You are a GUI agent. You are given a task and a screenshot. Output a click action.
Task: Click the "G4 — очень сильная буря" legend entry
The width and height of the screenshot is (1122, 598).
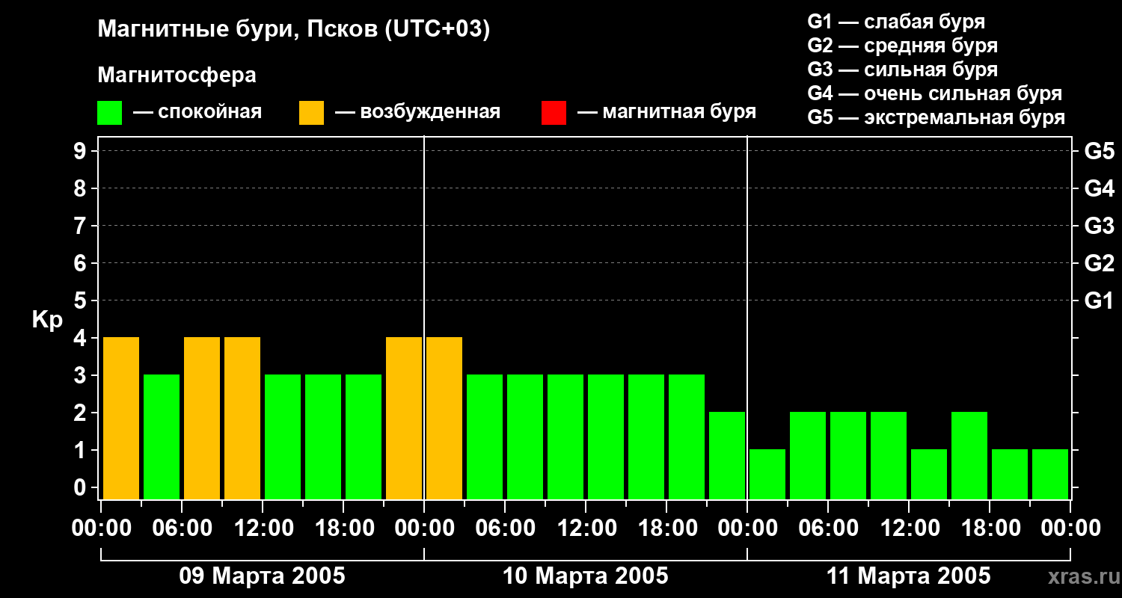click(x=934, y=93)
